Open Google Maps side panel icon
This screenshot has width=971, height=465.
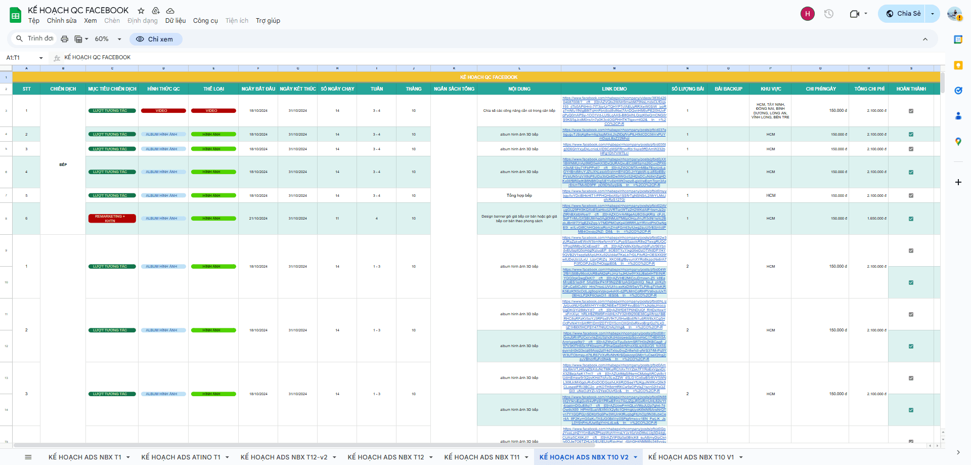tap(958, 142)
